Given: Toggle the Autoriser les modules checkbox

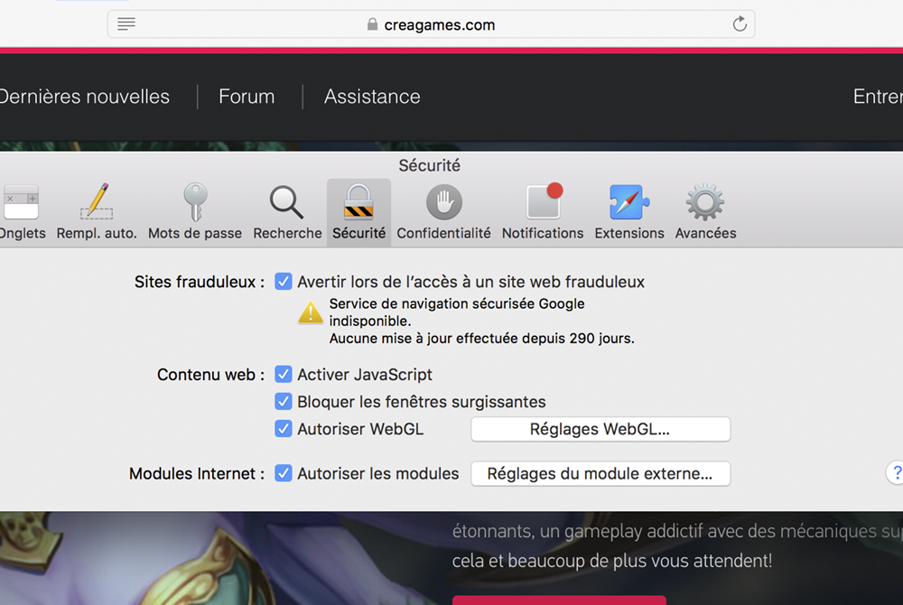Looking at the screenshot, I should pyautogui.click(x=284, y=473).
